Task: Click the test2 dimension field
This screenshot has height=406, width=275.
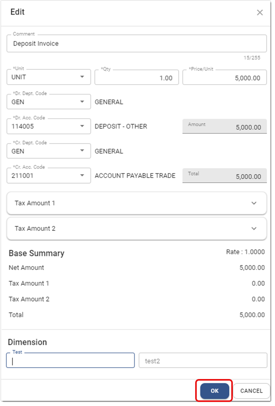Action: (x=203, y=361)
